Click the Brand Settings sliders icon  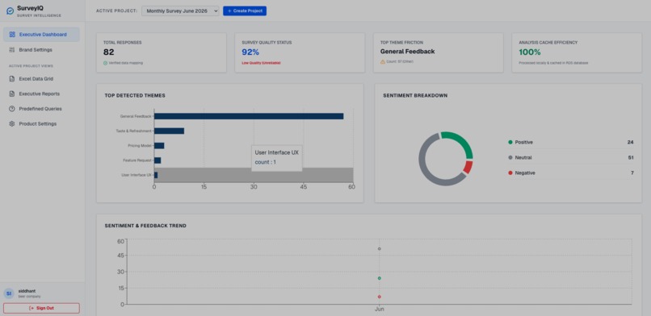[12, 50]
